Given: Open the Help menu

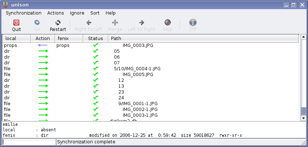Looking at the screenshot, I should (x=110, y=13).
